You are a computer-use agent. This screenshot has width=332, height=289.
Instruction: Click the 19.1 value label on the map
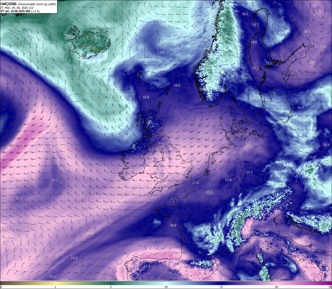click(x=53, y=277)
